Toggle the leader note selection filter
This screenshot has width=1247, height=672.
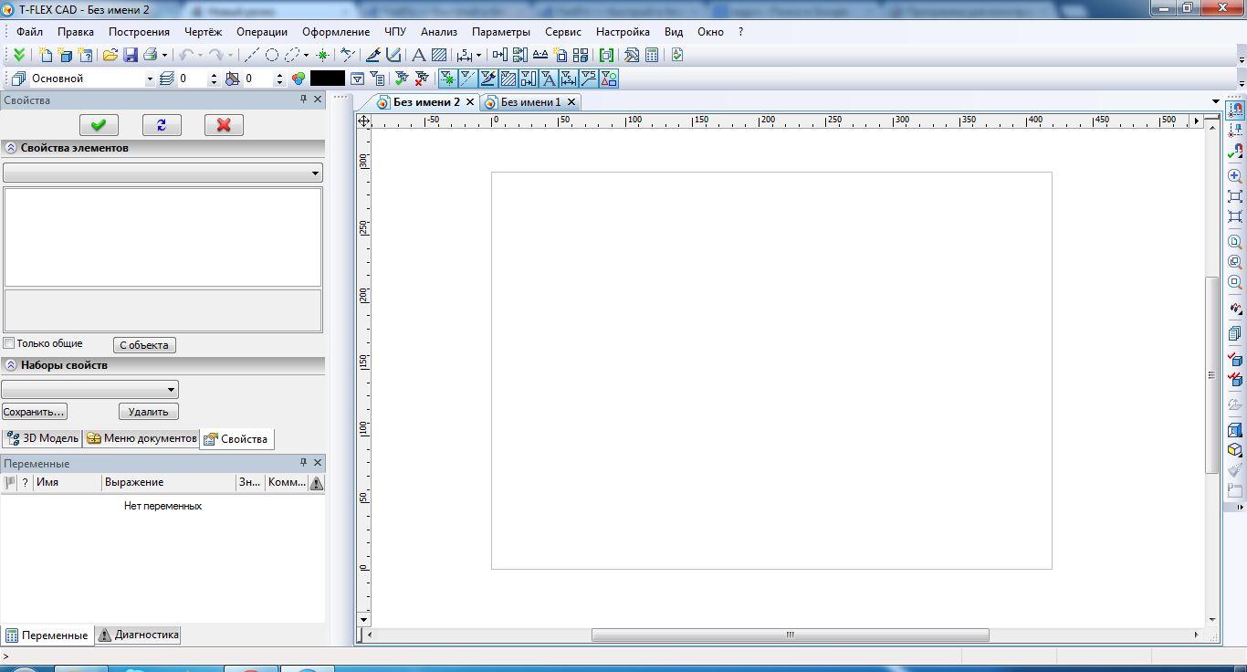pyautogui.click(x=588, y=79)
